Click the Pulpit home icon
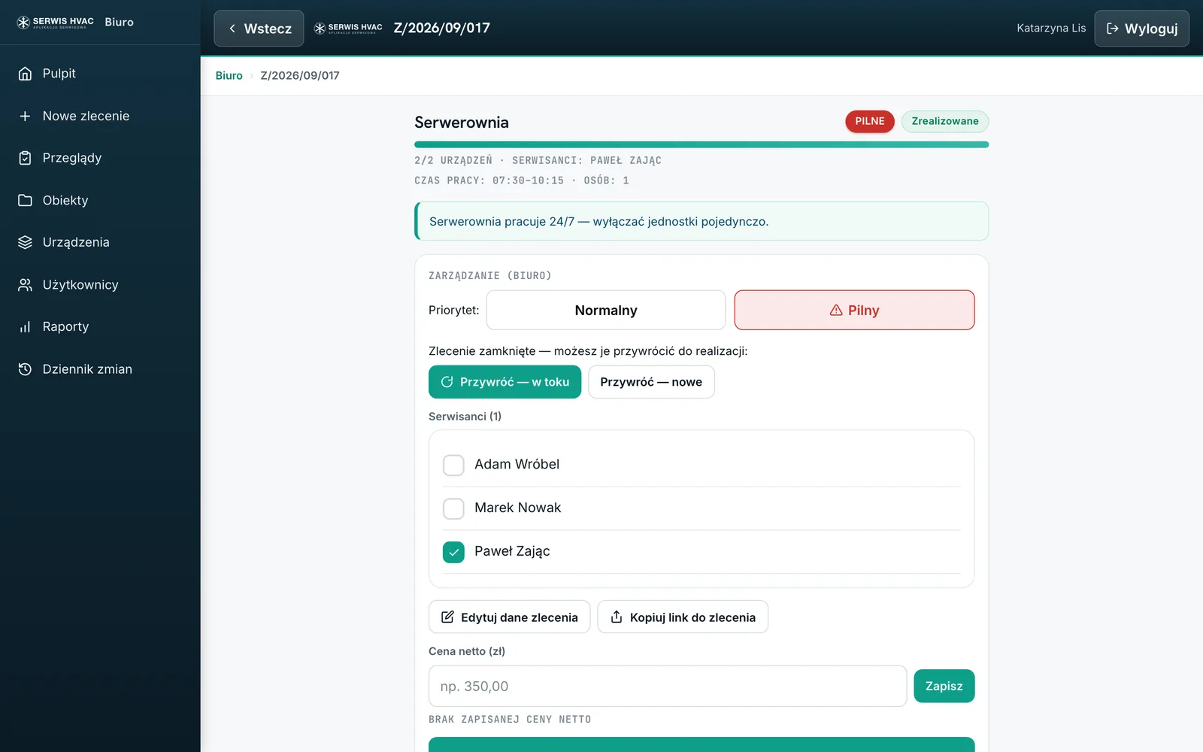This screenshot has height=752, width=1203. 25,74
